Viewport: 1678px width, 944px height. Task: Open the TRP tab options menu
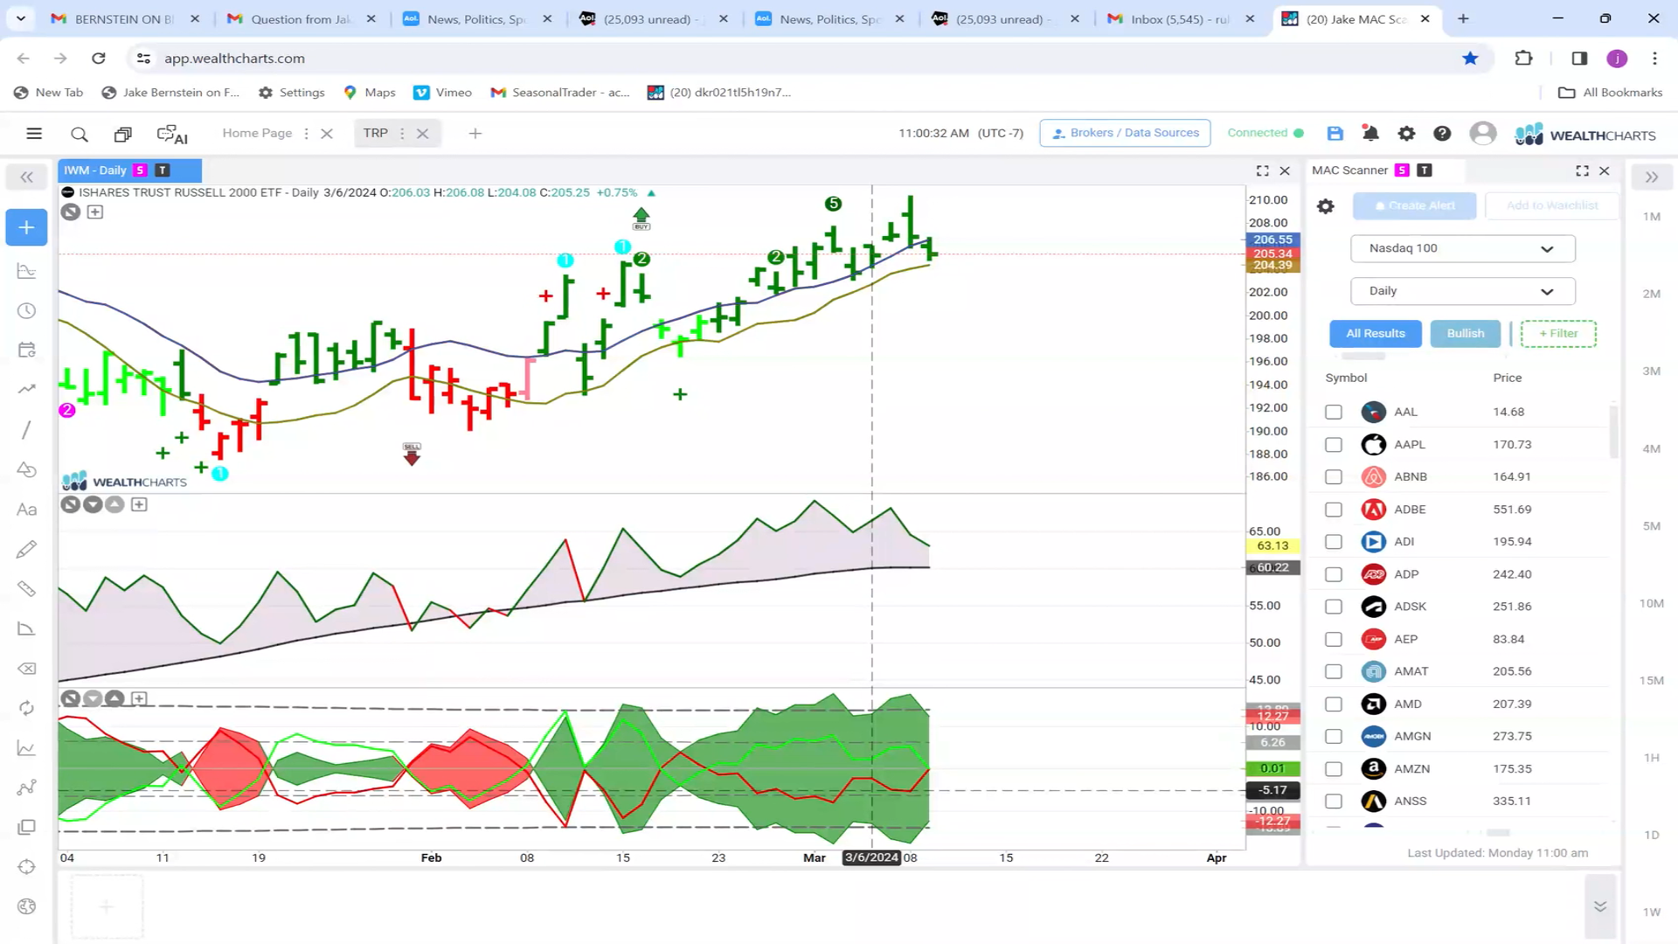click(x=402, y=134)
